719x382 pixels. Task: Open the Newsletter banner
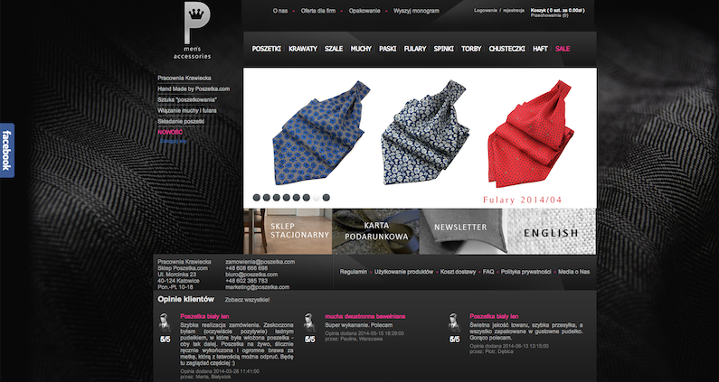463,231
